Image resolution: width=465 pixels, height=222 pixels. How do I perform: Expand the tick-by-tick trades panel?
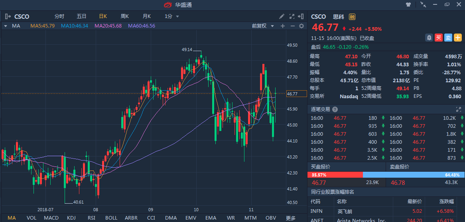point(458,109)
